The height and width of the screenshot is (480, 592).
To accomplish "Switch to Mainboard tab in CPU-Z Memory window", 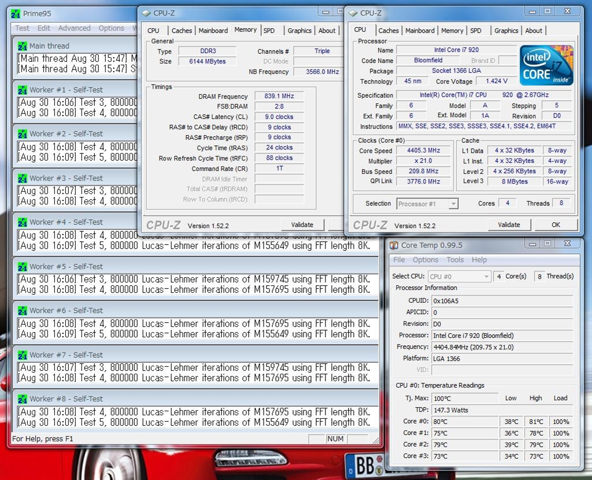I will (213, 31).
